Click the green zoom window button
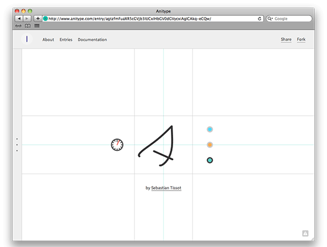 [30, 11]
